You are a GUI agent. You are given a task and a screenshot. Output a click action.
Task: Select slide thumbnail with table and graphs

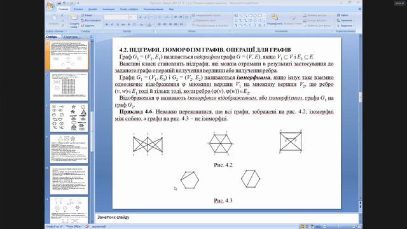69,87
